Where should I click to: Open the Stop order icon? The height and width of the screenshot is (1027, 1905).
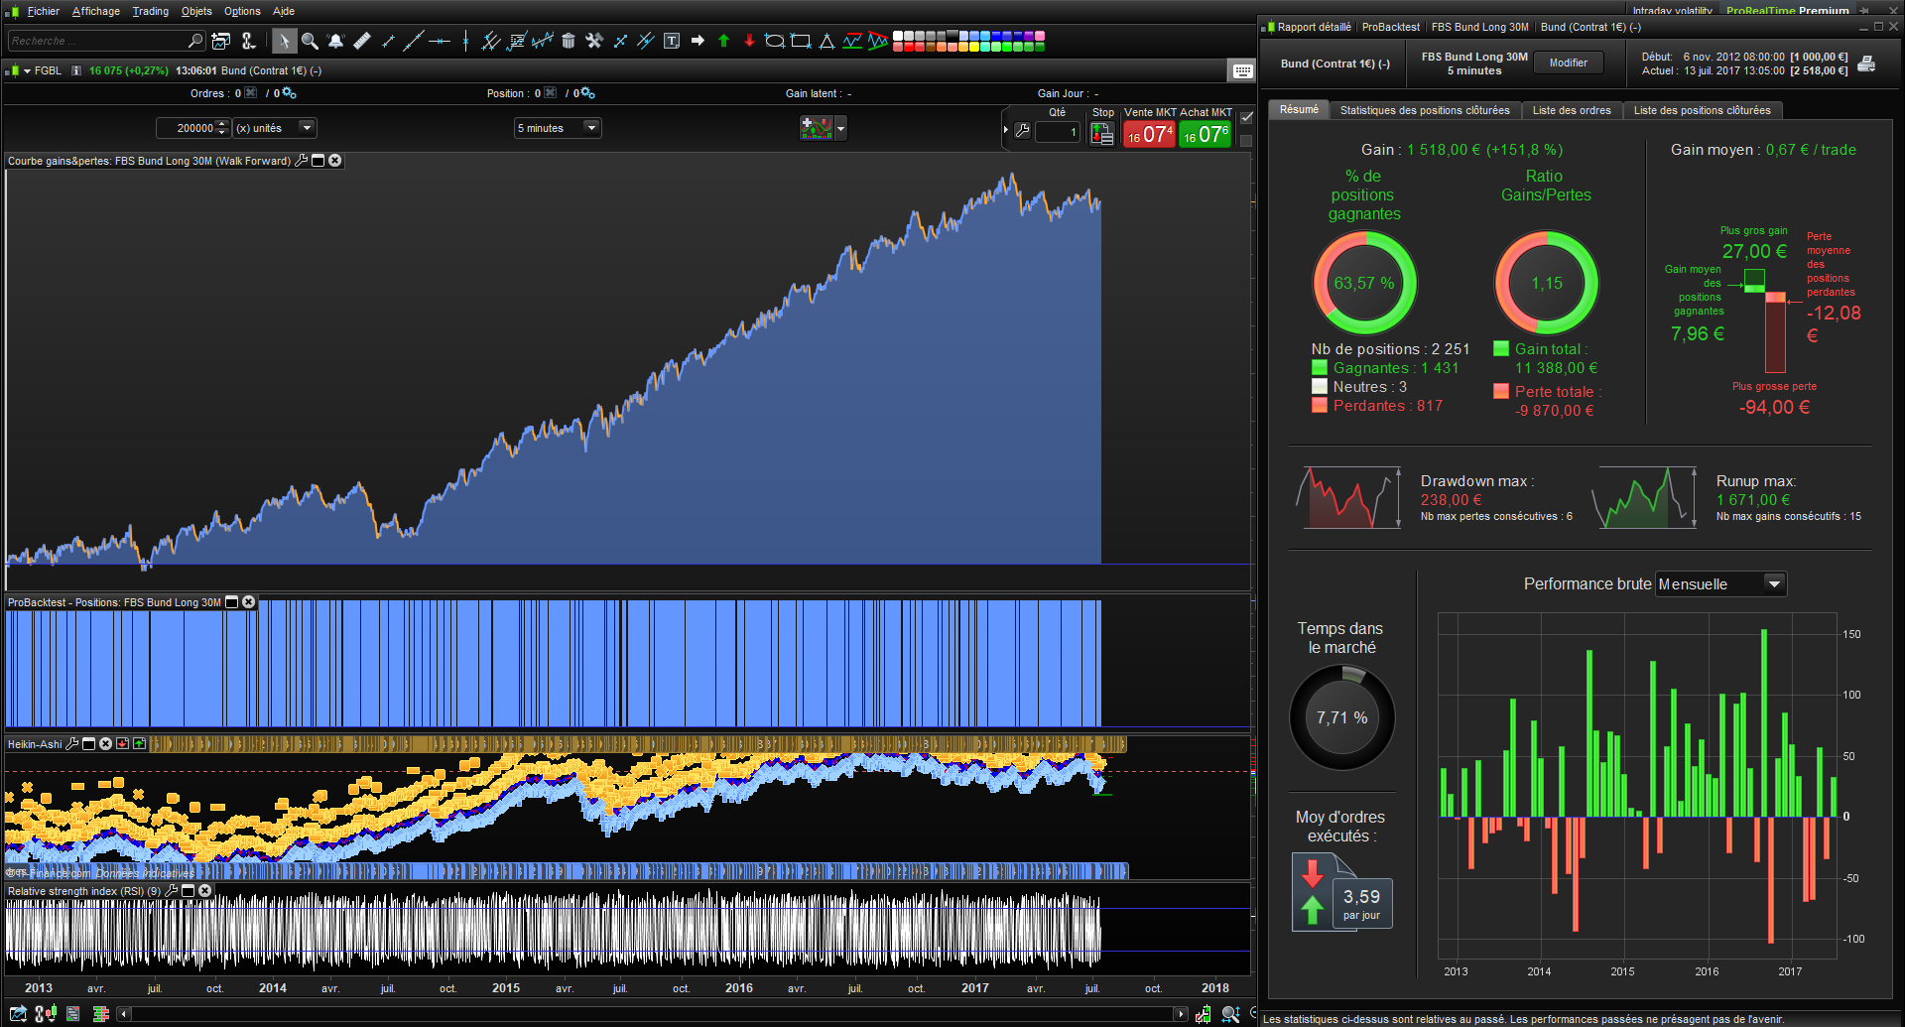[x=1101, y=133]
